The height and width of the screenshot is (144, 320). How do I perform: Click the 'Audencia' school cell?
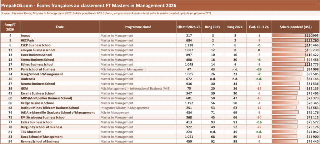[60, 79]
